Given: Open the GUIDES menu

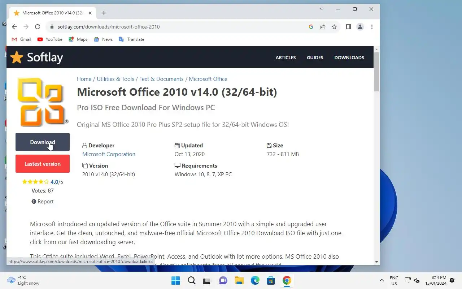Looking at the screenshot, I should [315, 57].
